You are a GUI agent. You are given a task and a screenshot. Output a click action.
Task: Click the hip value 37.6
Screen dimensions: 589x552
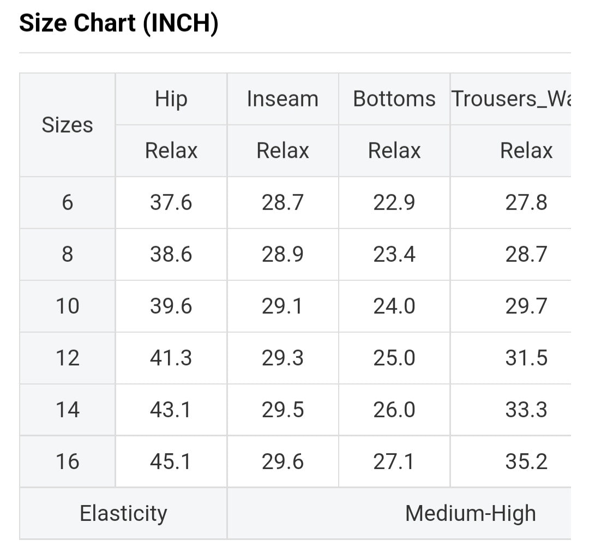[x=171, y=202]
